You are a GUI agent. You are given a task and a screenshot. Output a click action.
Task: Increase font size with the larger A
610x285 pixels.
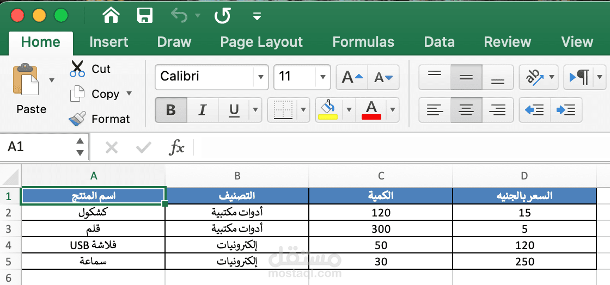tap(352, 77)
